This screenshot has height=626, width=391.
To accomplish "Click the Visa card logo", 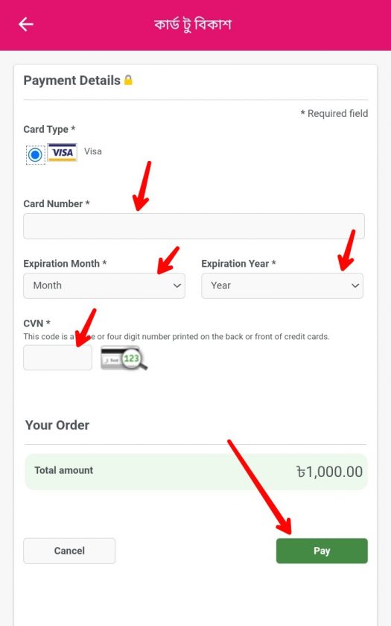I will (x=63, y=152).
